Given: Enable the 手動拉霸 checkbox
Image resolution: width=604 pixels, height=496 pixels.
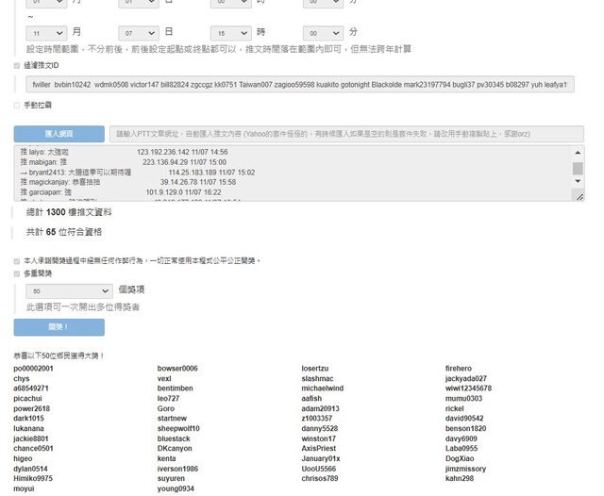Looking at the screenshot, I should (x=17, y=105).
